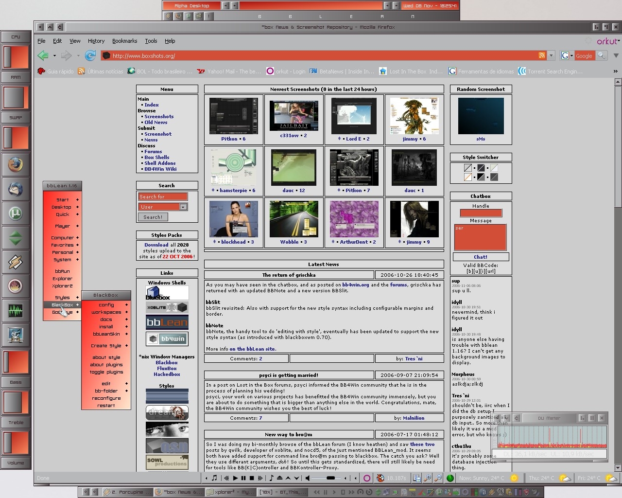
Task: Go to the previous track in the status bar
Action: [227, 478]
